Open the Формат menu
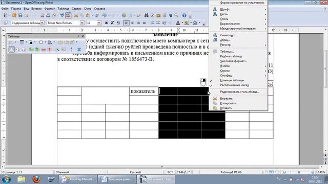This screenshot has height=184, width=328. pyautogui.click(x=50, y=9)
